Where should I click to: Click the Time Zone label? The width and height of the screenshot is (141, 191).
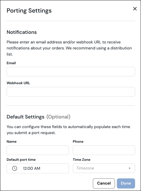pos(81,160)
